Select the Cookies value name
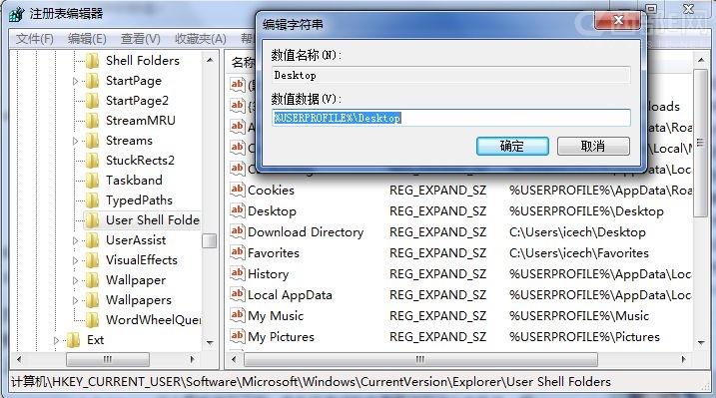Viewport: 716px width, 398px height. pos(271,190)
